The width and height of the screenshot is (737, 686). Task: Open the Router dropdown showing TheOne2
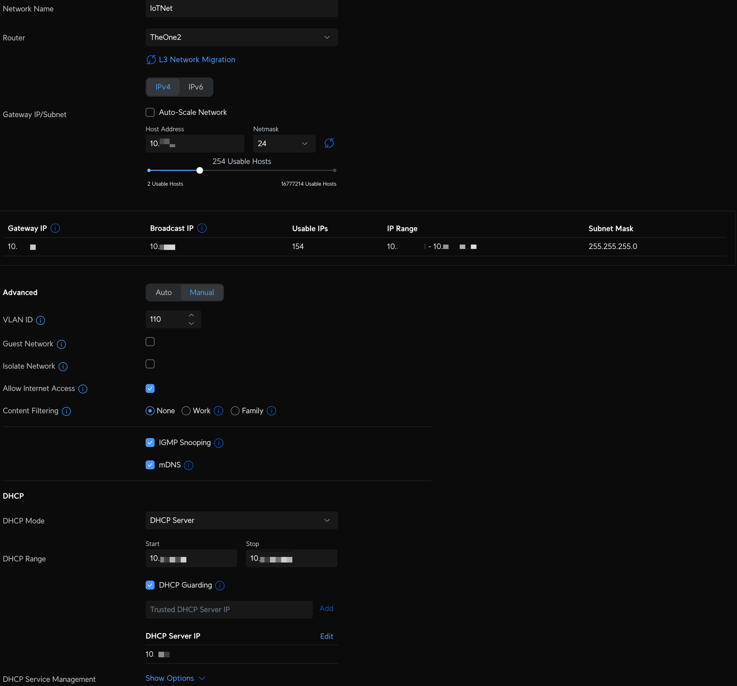[241, 38]
